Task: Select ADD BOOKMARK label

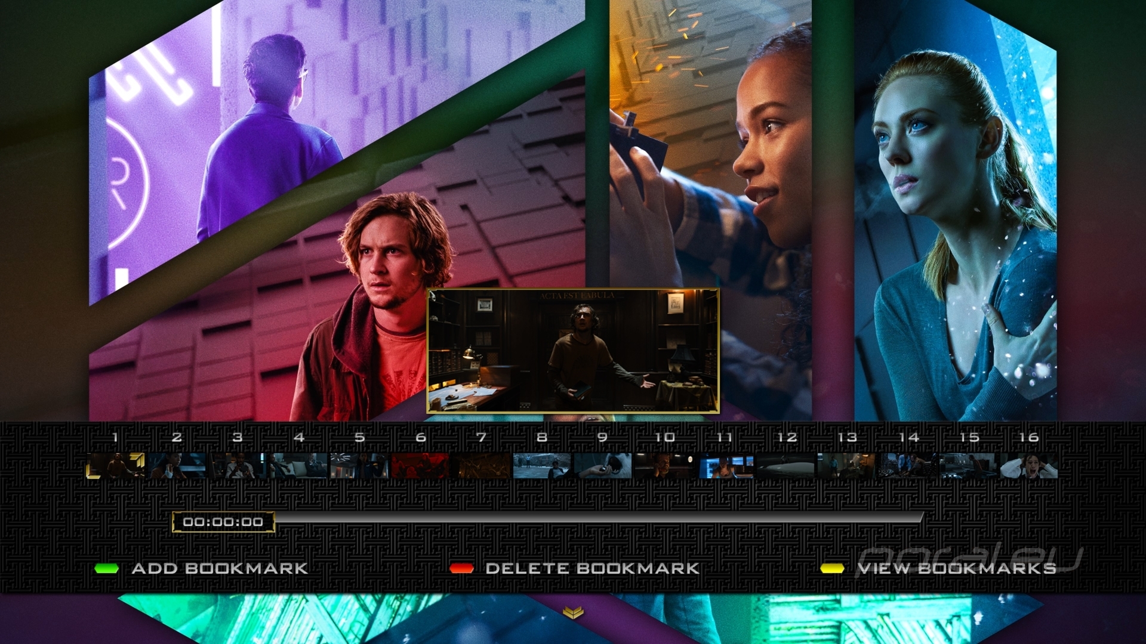Action: 220,568
